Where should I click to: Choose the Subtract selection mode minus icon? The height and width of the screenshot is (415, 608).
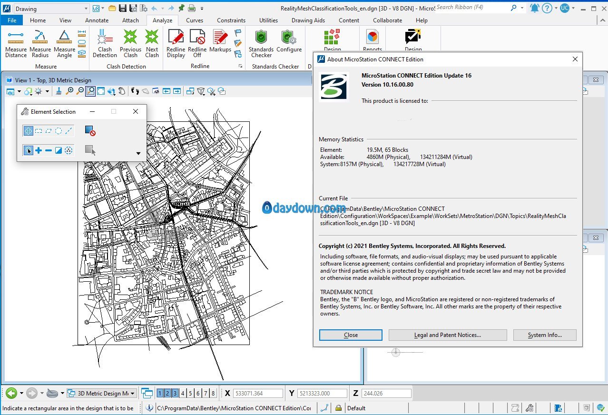click(48, 150)
